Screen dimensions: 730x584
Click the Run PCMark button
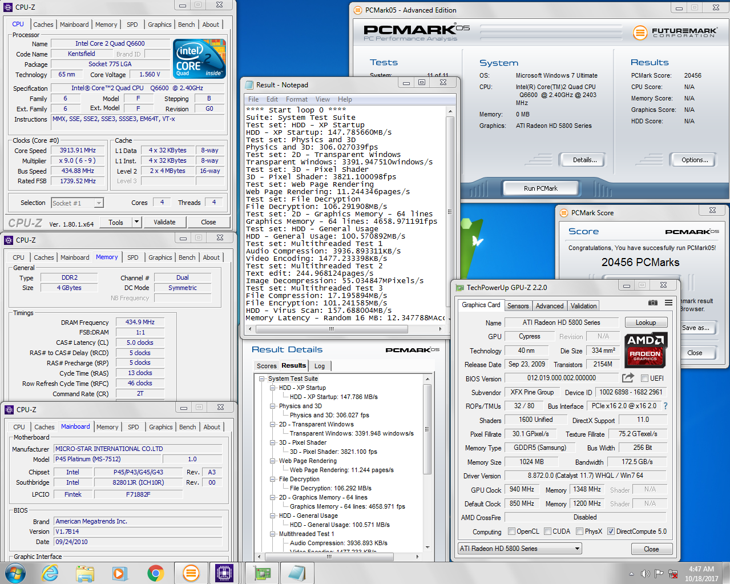[541, 188]
